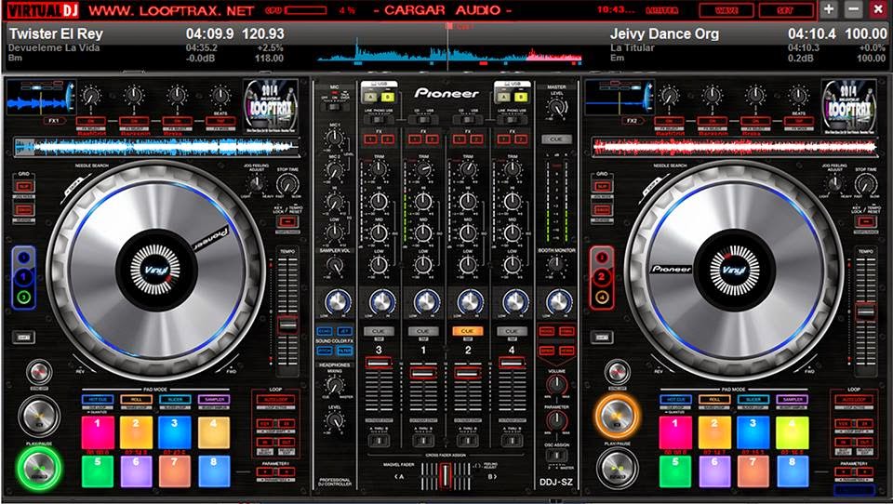Click the left deck jog wheel platter

click(x=155, y=269)
